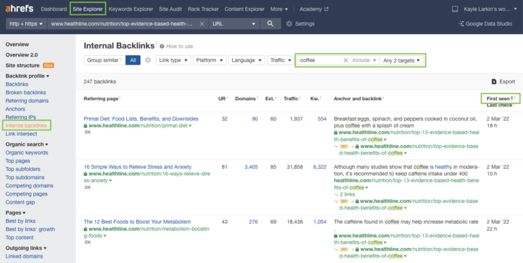This screenshot has width=523, height=263.
Task: Open Referring domains report
Action: (x=27, y=101)
